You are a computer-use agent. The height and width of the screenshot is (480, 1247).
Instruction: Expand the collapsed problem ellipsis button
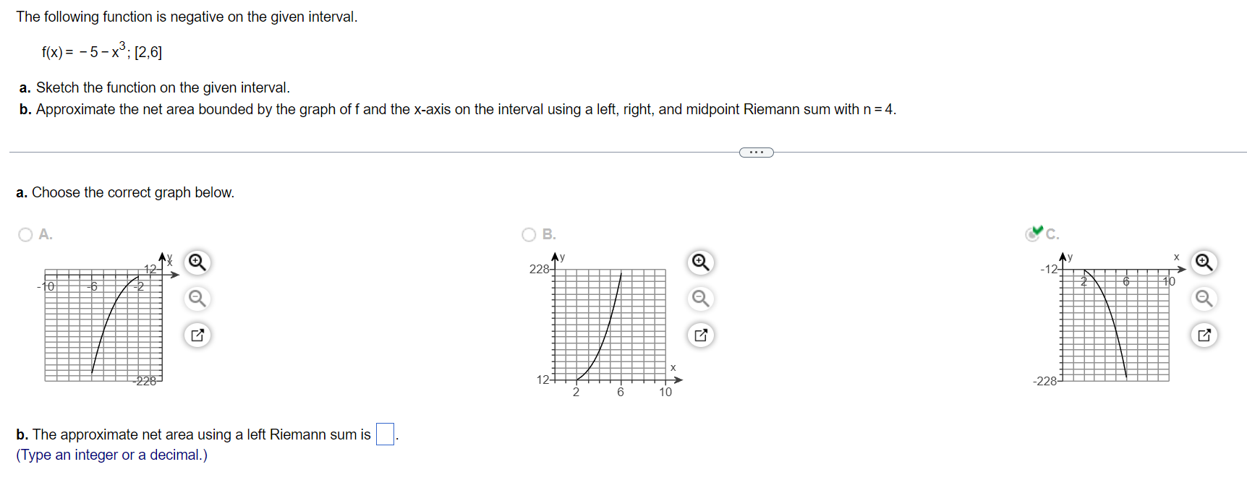[757, 153]
